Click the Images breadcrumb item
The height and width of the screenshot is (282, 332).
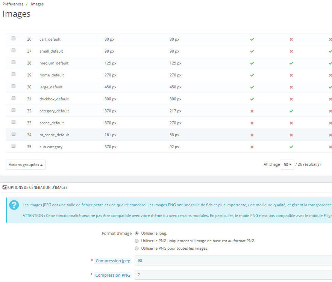point(37,4)
